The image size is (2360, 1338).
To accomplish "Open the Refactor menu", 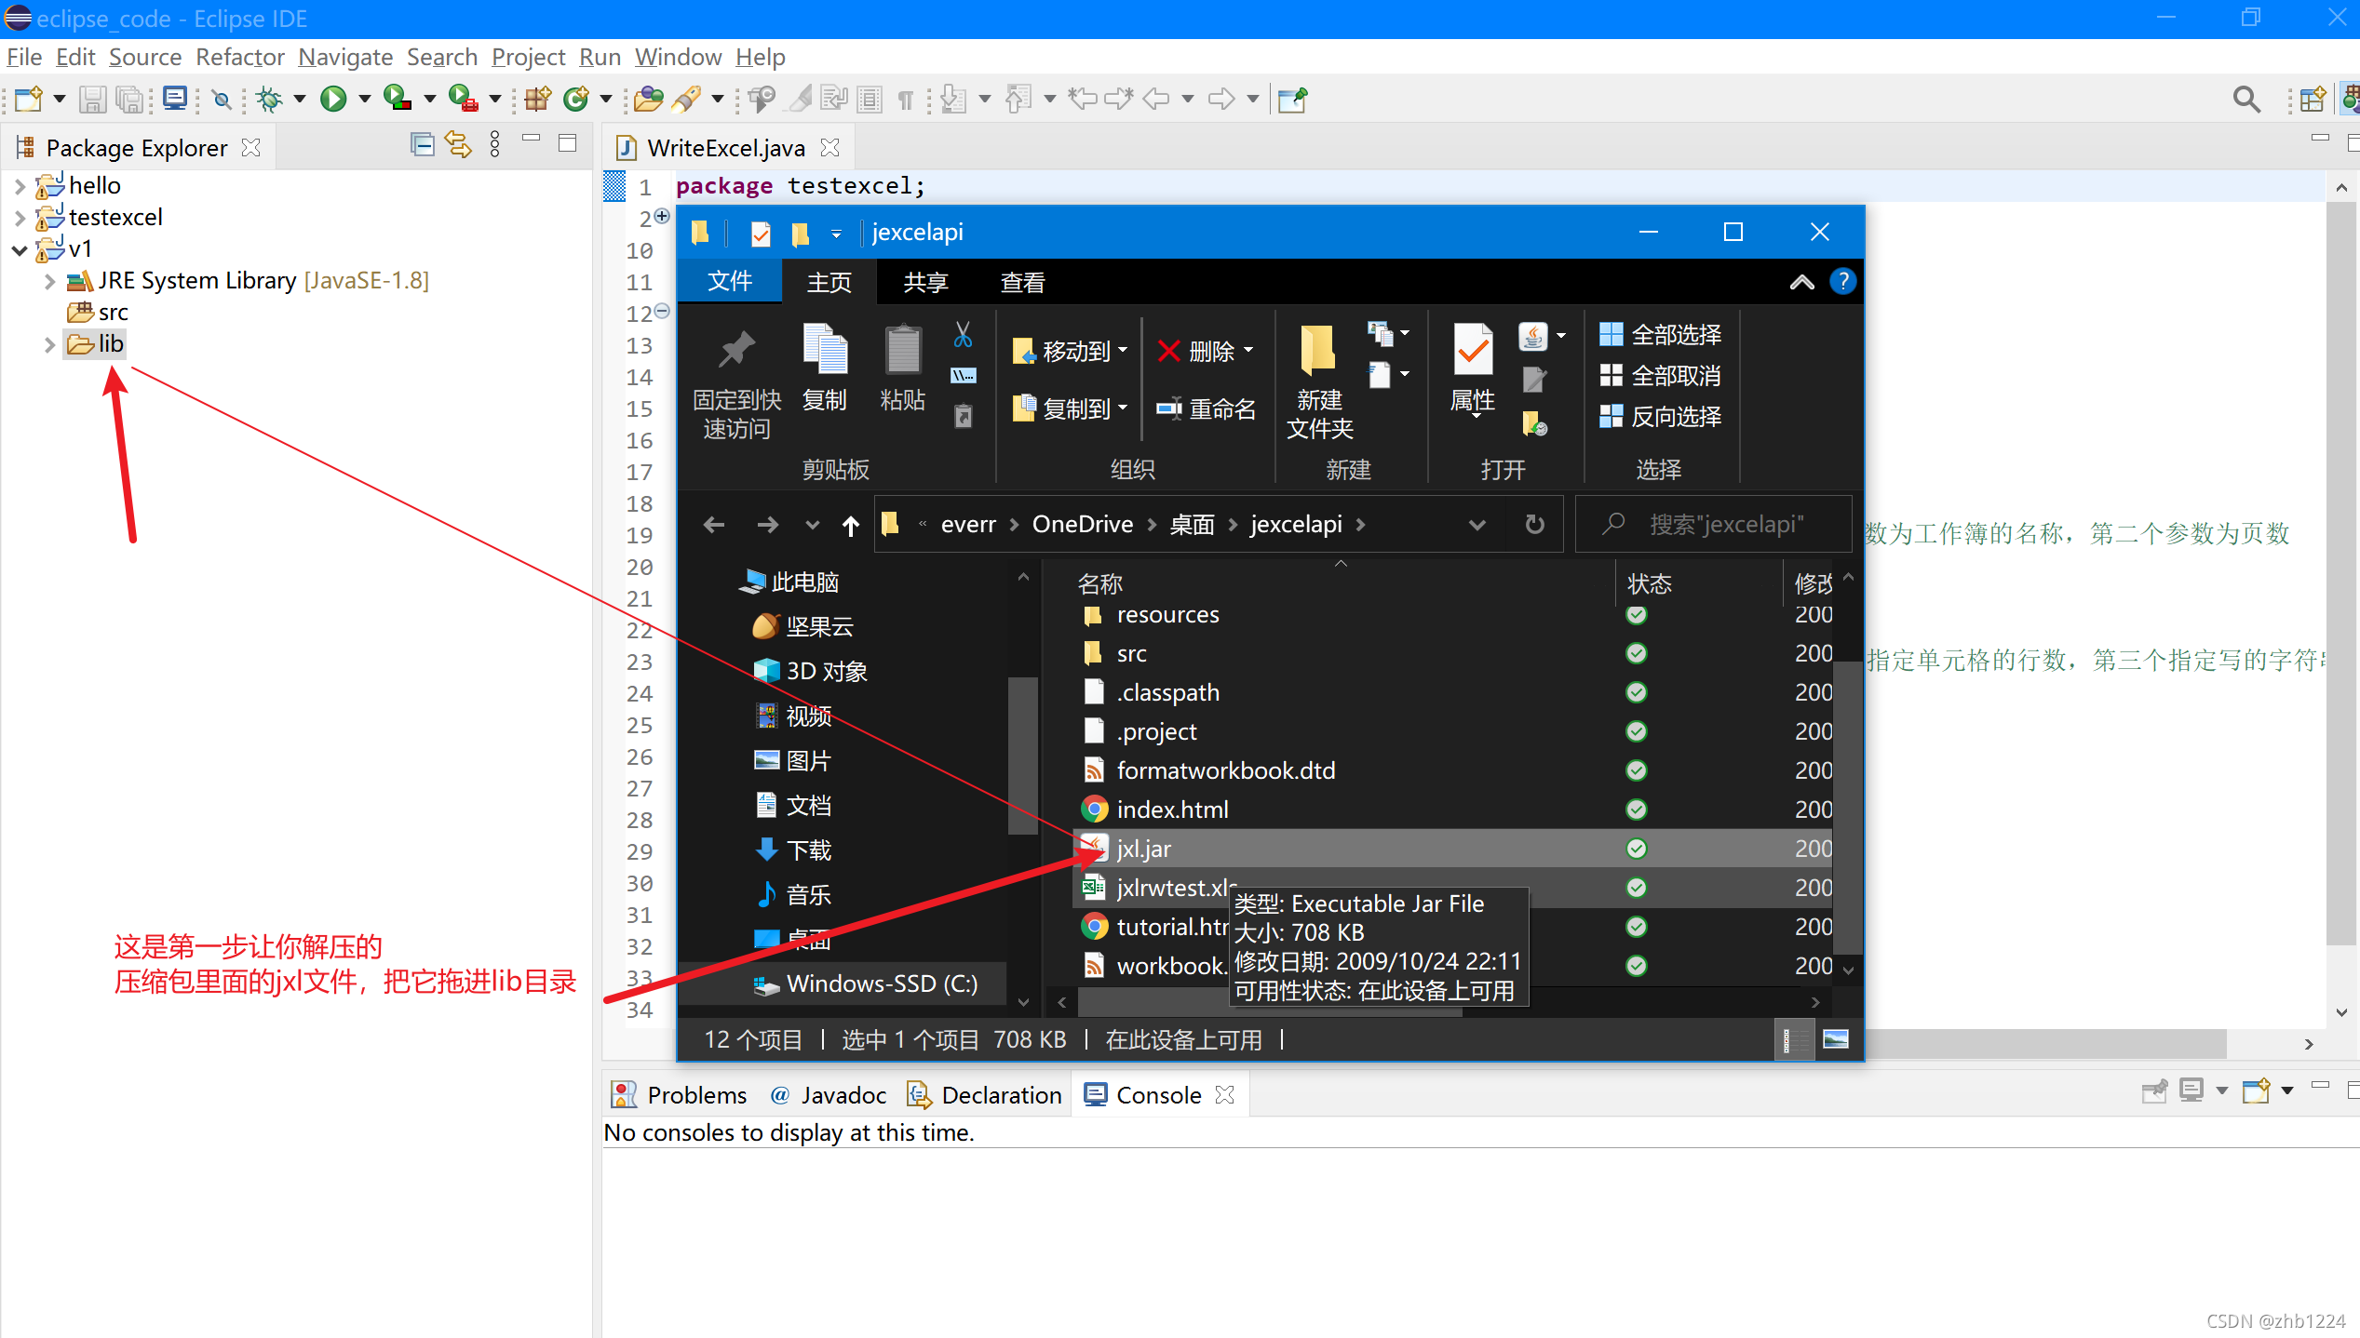I will (x=239, y=58).
